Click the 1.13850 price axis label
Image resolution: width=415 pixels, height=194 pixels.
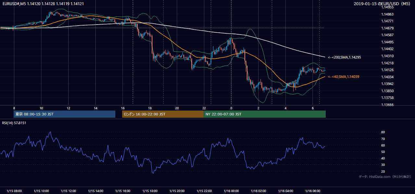387,91
